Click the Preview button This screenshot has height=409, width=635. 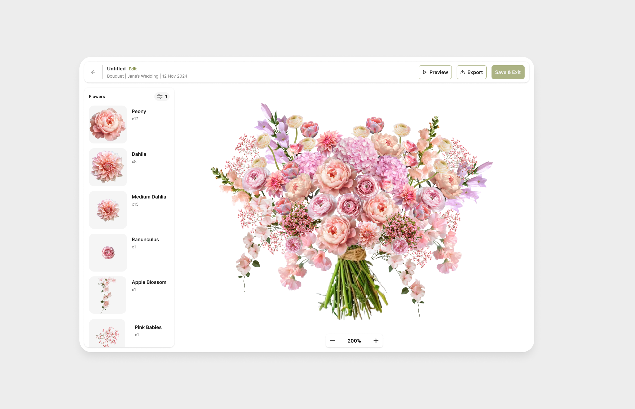[435, 72]
